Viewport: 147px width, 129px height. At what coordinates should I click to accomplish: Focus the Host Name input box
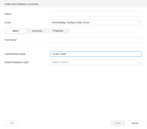tap(96, 40)
